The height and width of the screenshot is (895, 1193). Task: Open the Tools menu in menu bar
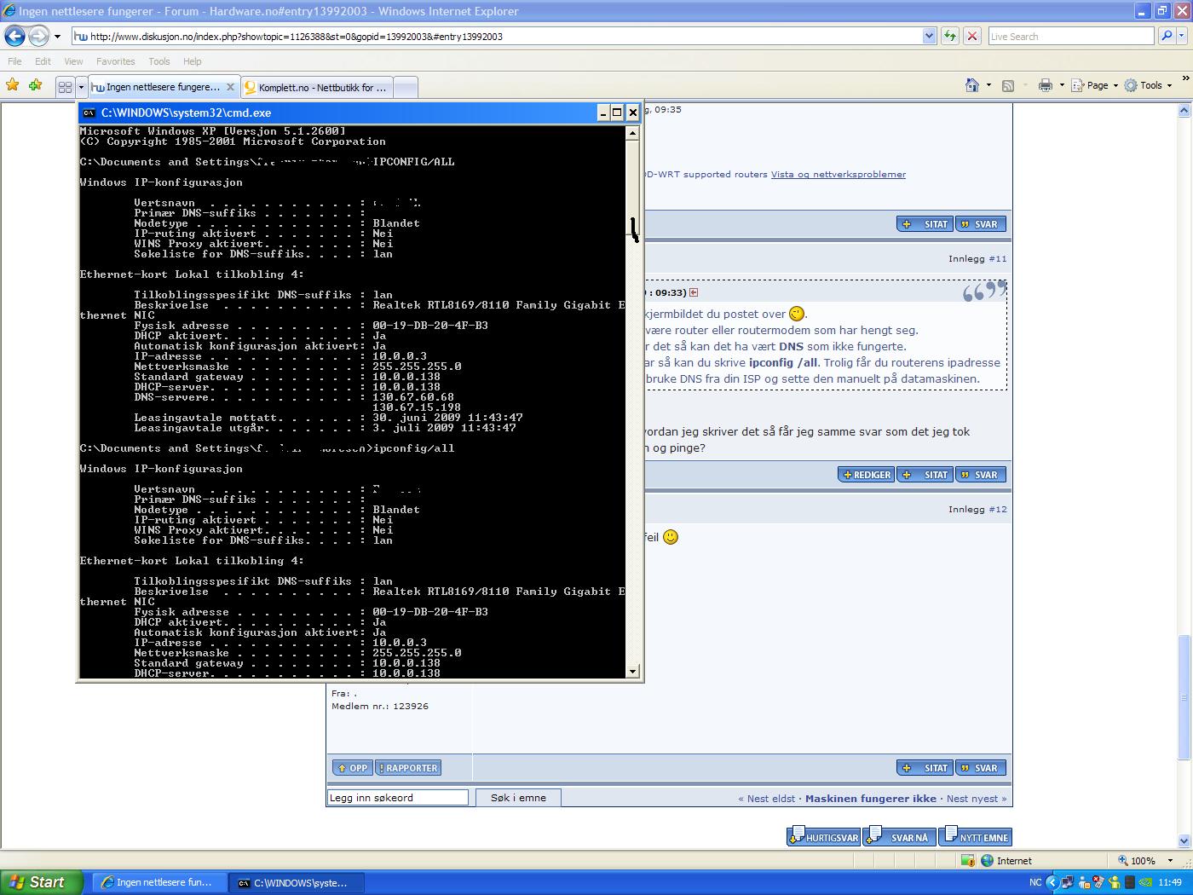[x=158, y=61]
